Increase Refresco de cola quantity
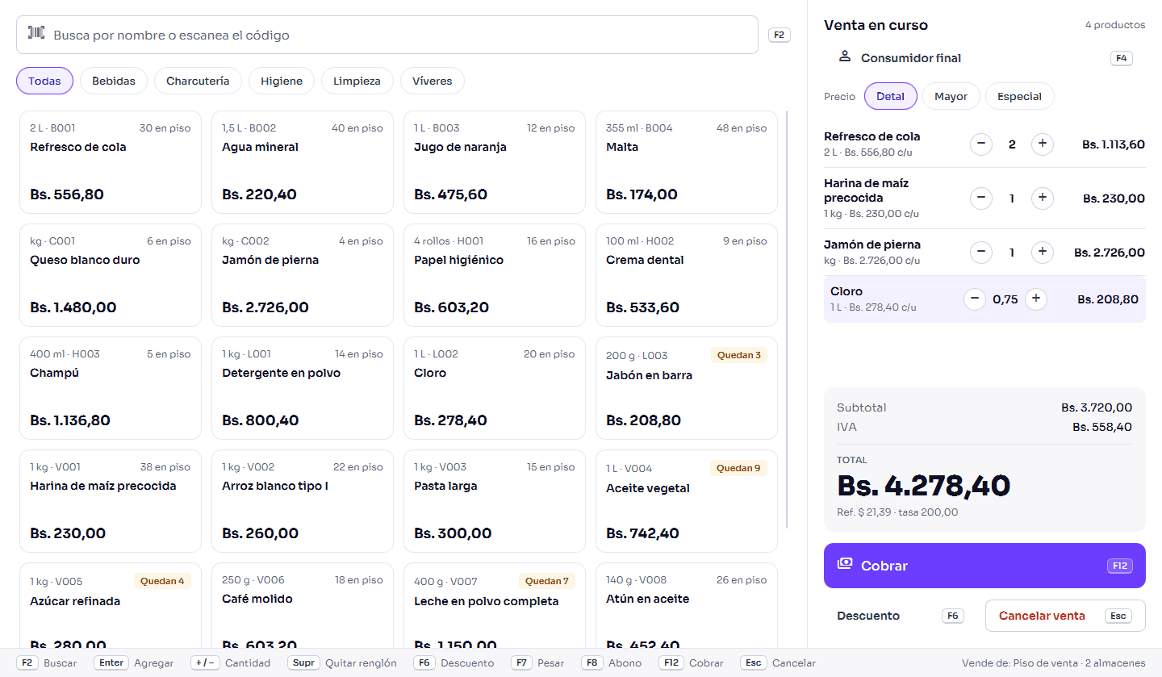The width and height of the screenshot is (1162, 677). tap(1043, 144)
